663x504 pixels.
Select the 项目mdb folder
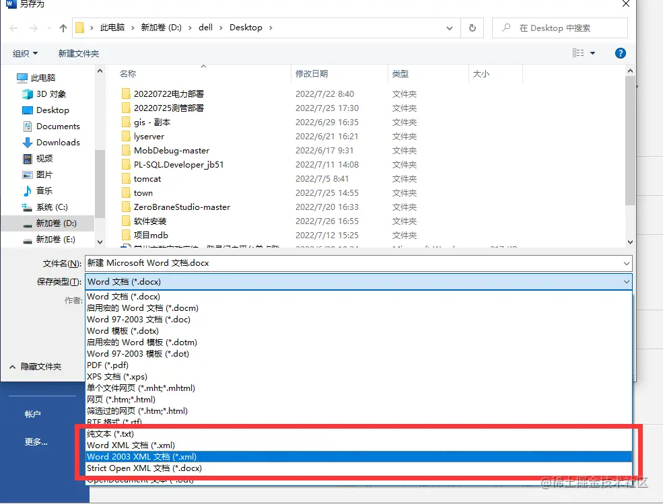[145, 235]
